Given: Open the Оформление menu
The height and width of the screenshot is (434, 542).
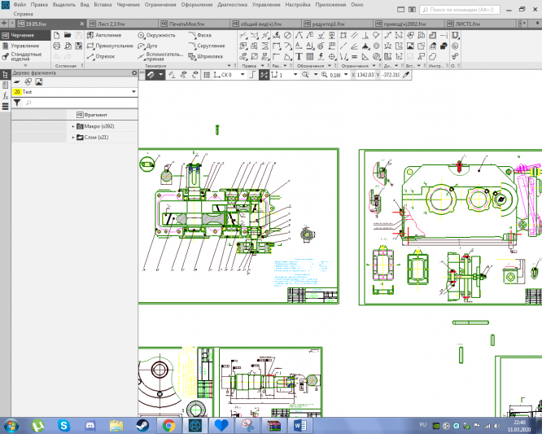Looking at the screenshot, I should 196,5.
